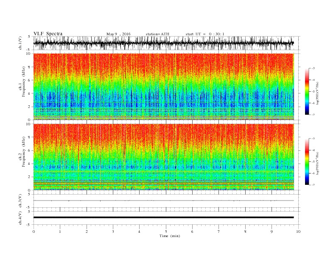Click the 'VLF Spectra' title text
This screenshot has width=336, height=260.
pyautogui.click(x=48, y=34)
